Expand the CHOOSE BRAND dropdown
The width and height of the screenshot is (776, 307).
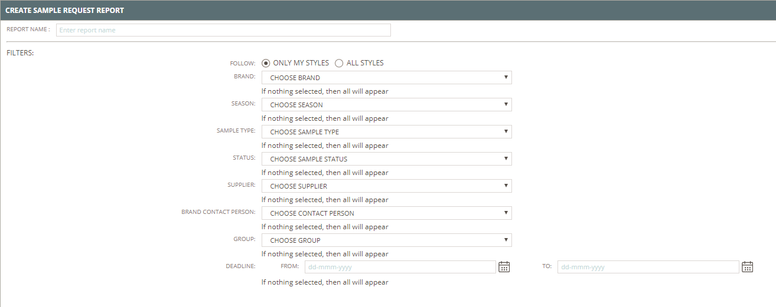pos(386,78)
